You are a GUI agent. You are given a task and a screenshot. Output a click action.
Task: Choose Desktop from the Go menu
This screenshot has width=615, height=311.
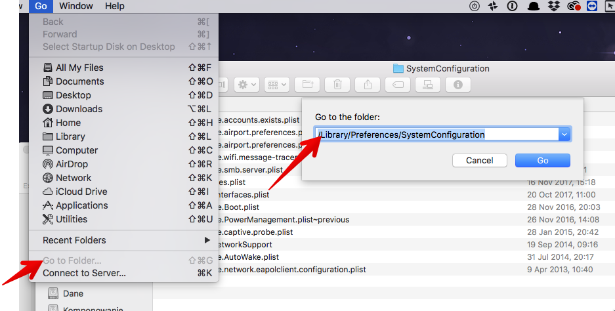[x=123, y=95]
